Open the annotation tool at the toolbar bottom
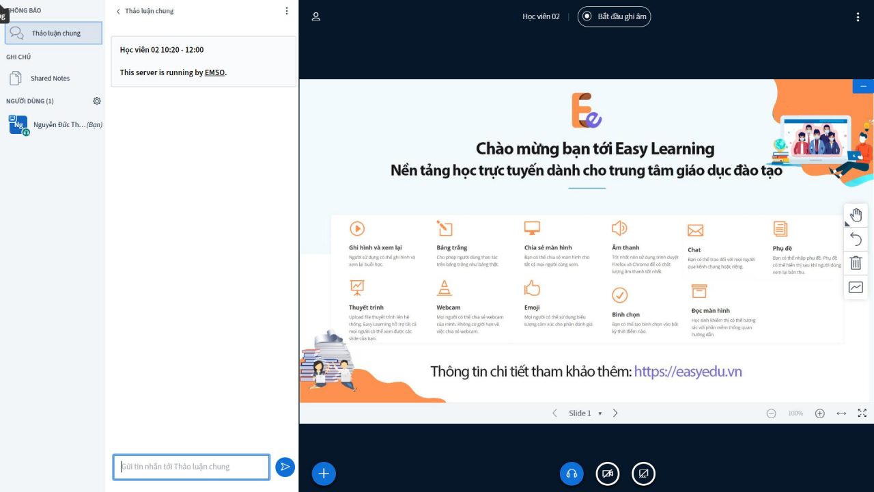874x492 pixels. (x=856, y=287)
